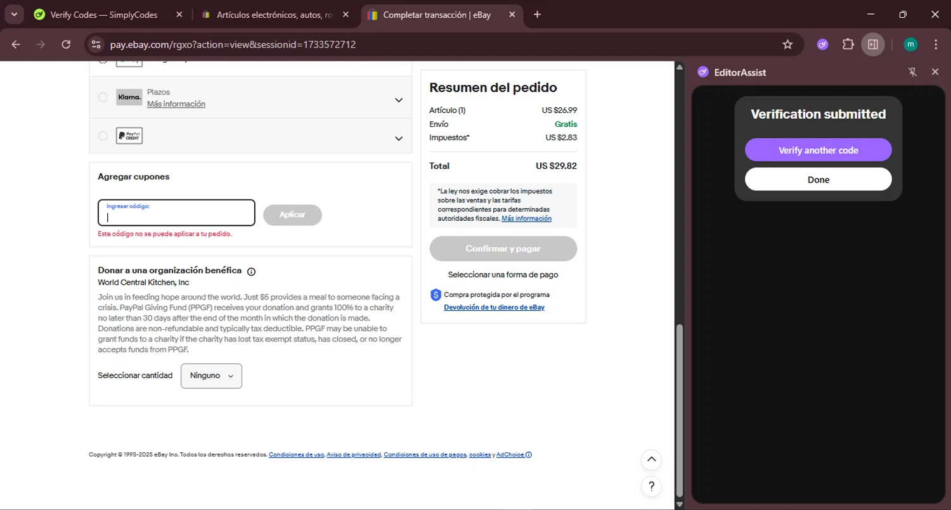The height and width of the screenshot is (510, 951).
Task: Bookmark this page with the star icon
Action: pyautogui.click(x=787, y=44)
